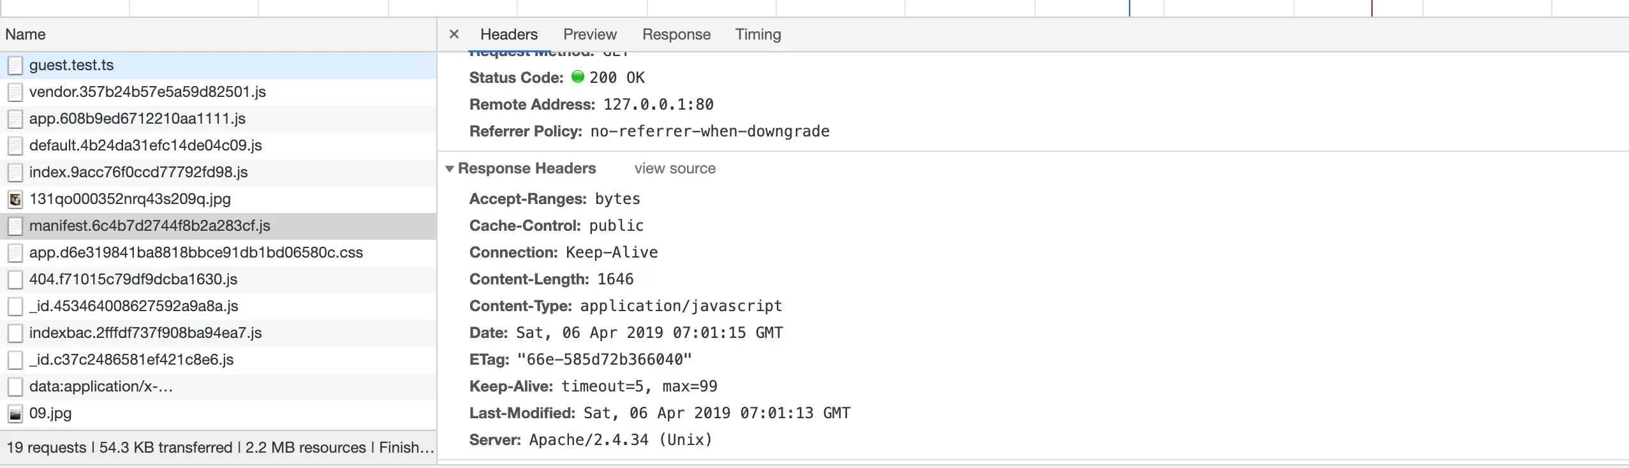Click the 131qo000352nrq43s209q.jpg image thumbnail icon
Image resolution: width=1629 pixels, height=468 pixels.
click(x=15, y=200)
